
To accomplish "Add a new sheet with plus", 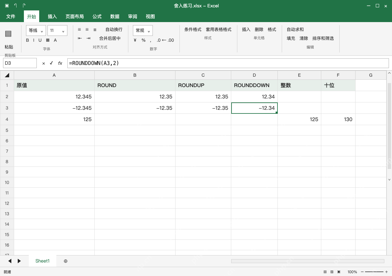I will click(x=66, y=261).
